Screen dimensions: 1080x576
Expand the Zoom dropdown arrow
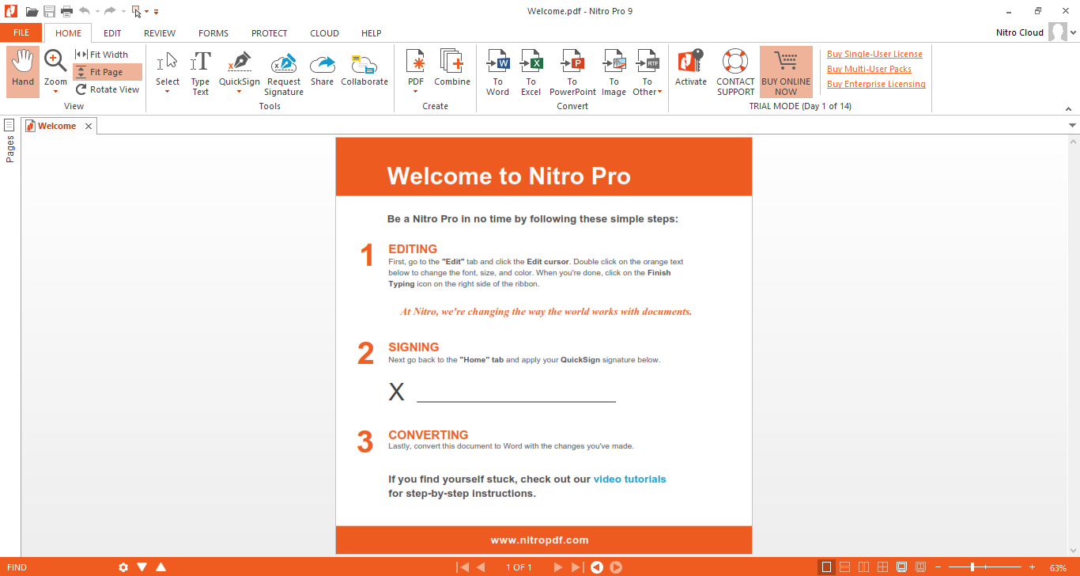pyautogui.click(x=55, y=92)
